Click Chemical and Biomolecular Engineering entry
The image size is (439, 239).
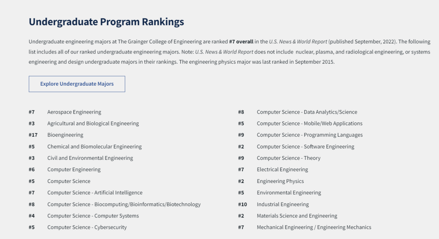(x=94, y=146)
